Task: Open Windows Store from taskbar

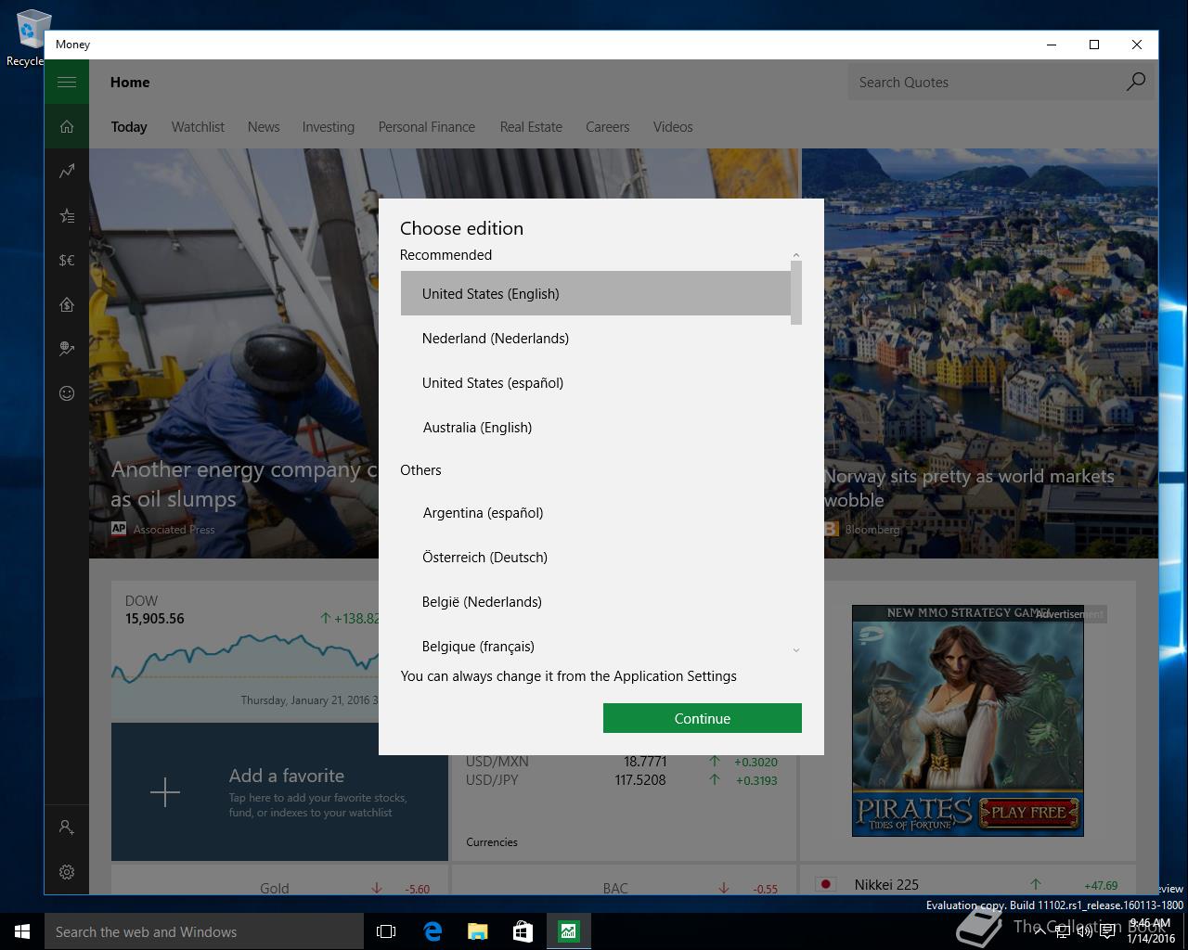Action: [523, 931]
